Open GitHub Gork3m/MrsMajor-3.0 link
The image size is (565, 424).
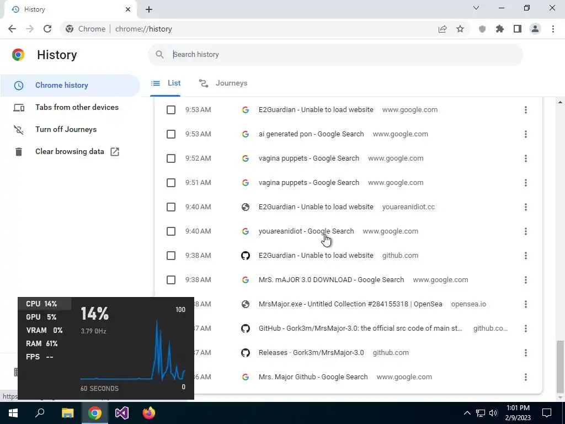360,328
